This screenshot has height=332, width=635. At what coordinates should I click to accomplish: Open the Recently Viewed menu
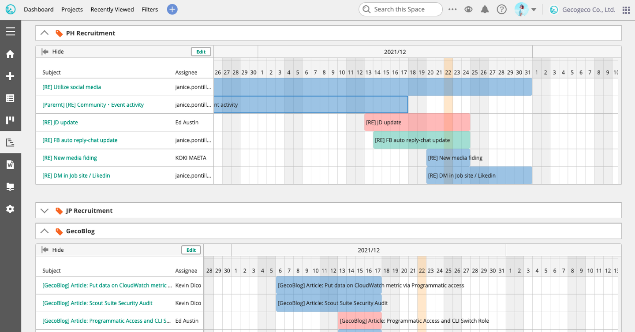pyautogui.click(x=112, y=9)
